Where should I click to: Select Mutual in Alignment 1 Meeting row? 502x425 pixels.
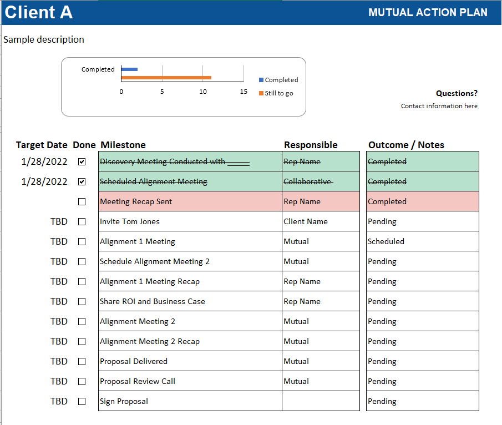(321, 241)
